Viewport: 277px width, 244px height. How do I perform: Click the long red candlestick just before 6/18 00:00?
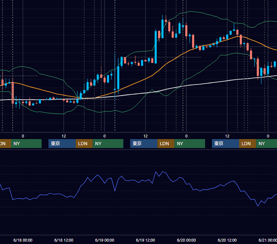pyautogui.click(x=13, y=93)
